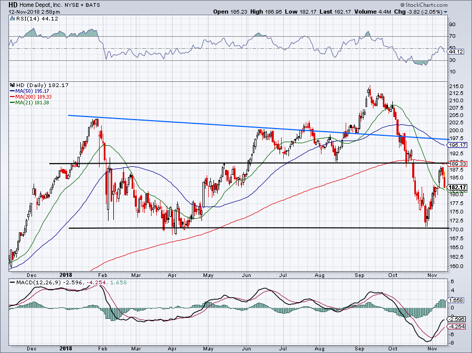Click the 215.0 price axis label
Viewport: 472px width, 353px height.
coord(456,86)
